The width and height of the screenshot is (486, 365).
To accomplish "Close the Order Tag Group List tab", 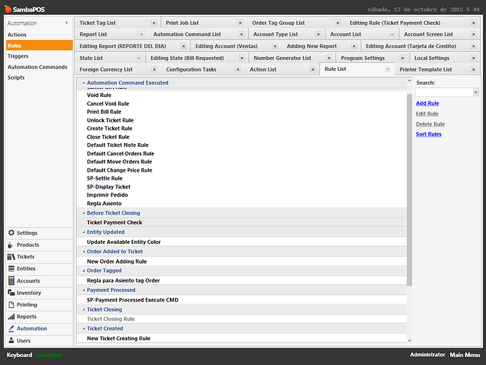I will coord(338,23).
